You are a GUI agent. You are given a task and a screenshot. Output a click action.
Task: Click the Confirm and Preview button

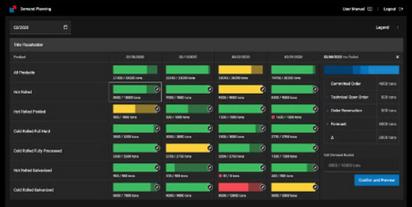pos(377,180)
